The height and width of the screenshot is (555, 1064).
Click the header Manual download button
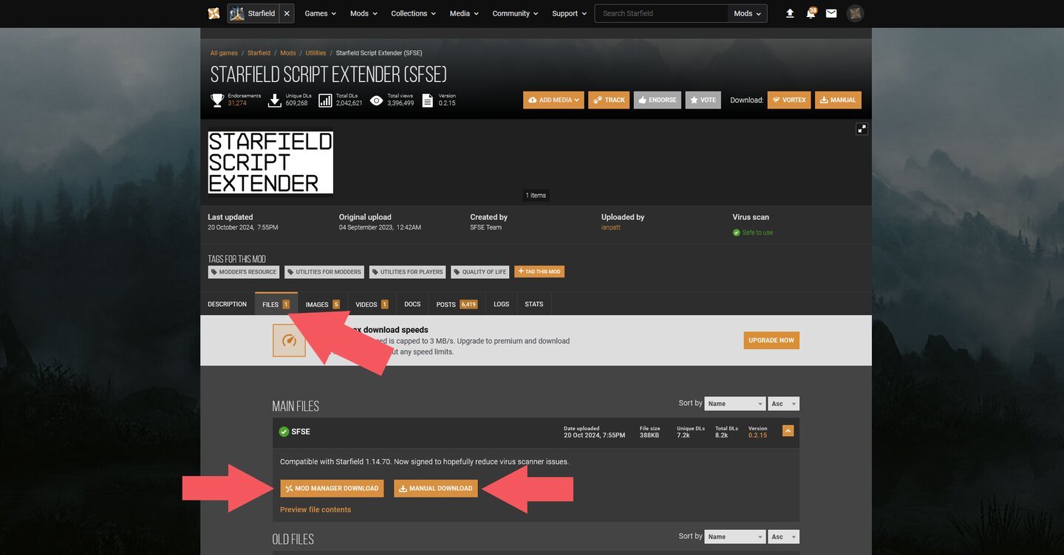838,100
